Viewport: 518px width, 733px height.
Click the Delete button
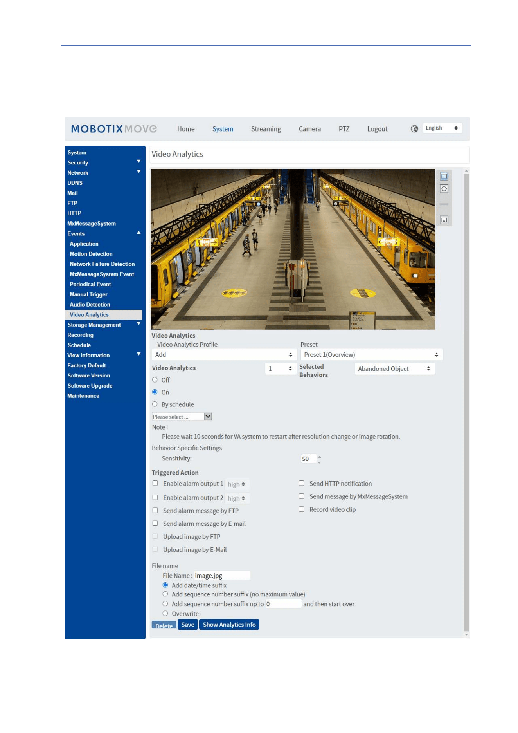(164, 625)
